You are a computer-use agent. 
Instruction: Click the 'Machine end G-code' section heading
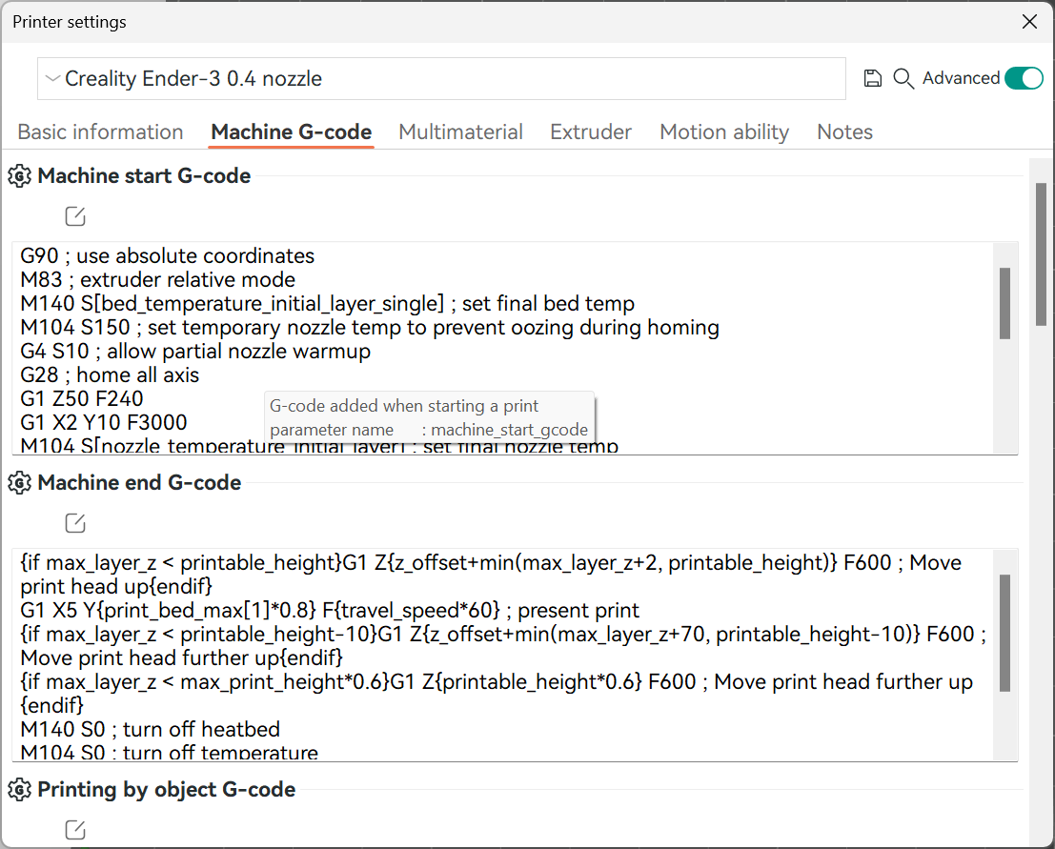tap(139, 483)
